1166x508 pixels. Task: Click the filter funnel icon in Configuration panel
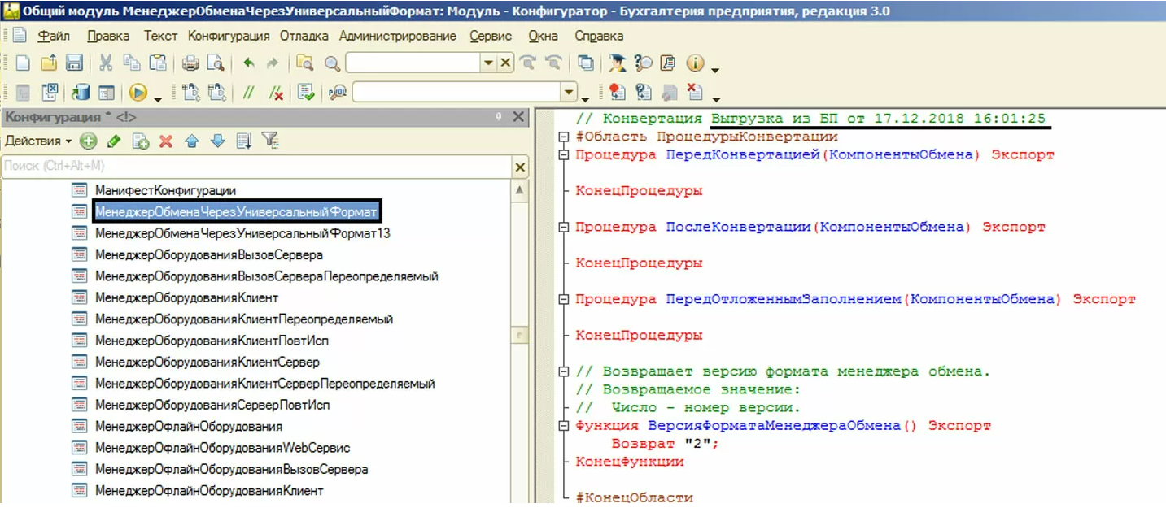(270, 141)
